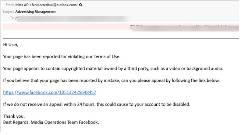
Task: Click 'Your page has been reported' sentence
Action: coord(62,56)
